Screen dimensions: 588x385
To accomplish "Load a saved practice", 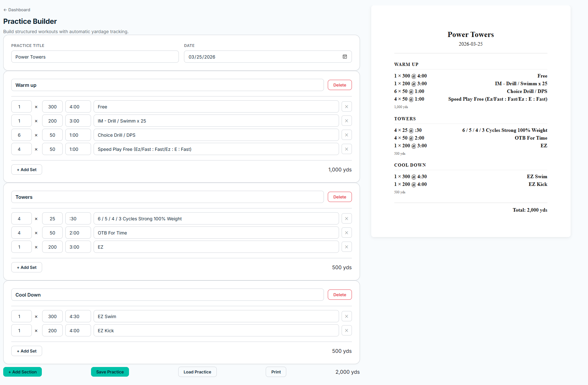I will pos(197,372).
